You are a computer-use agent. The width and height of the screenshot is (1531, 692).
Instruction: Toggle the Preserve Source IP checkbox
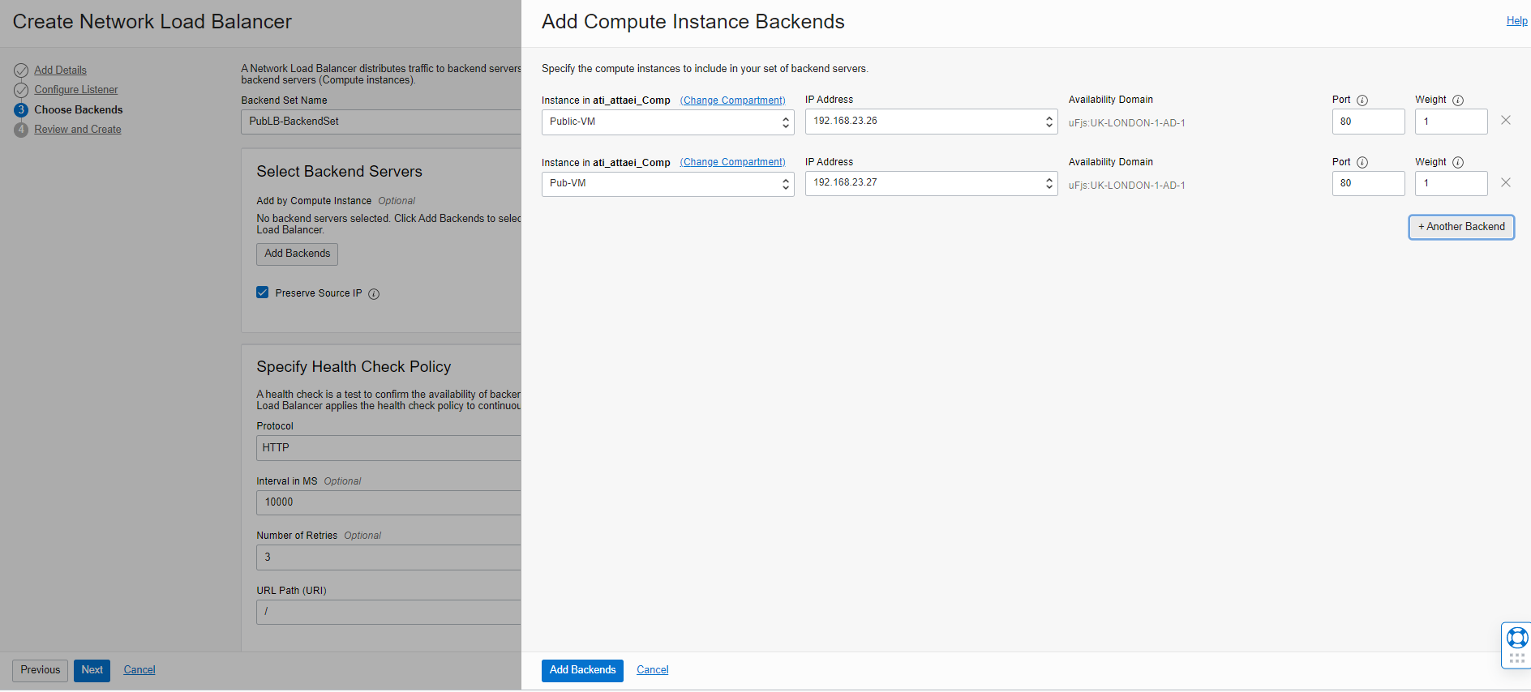[x=263, y=293]
